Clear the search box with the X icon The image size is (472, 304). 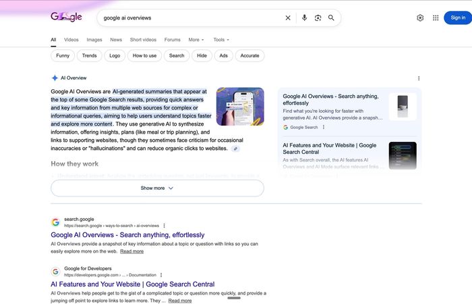tap(288, 18)
